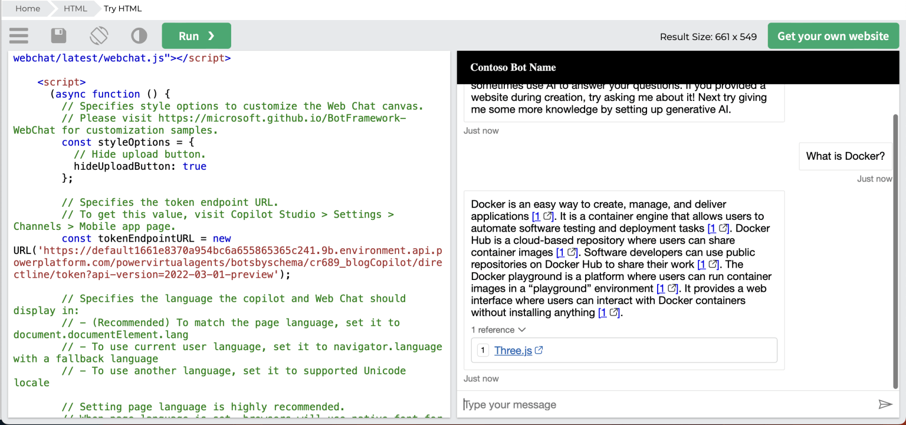Click Get your own website button

pyautogui.click(x=833, y=36)
